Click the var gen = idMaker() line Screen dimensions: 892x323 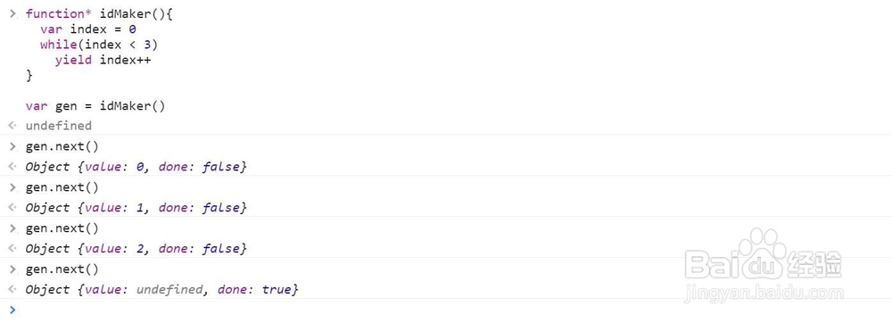click(x=95, y=106)
